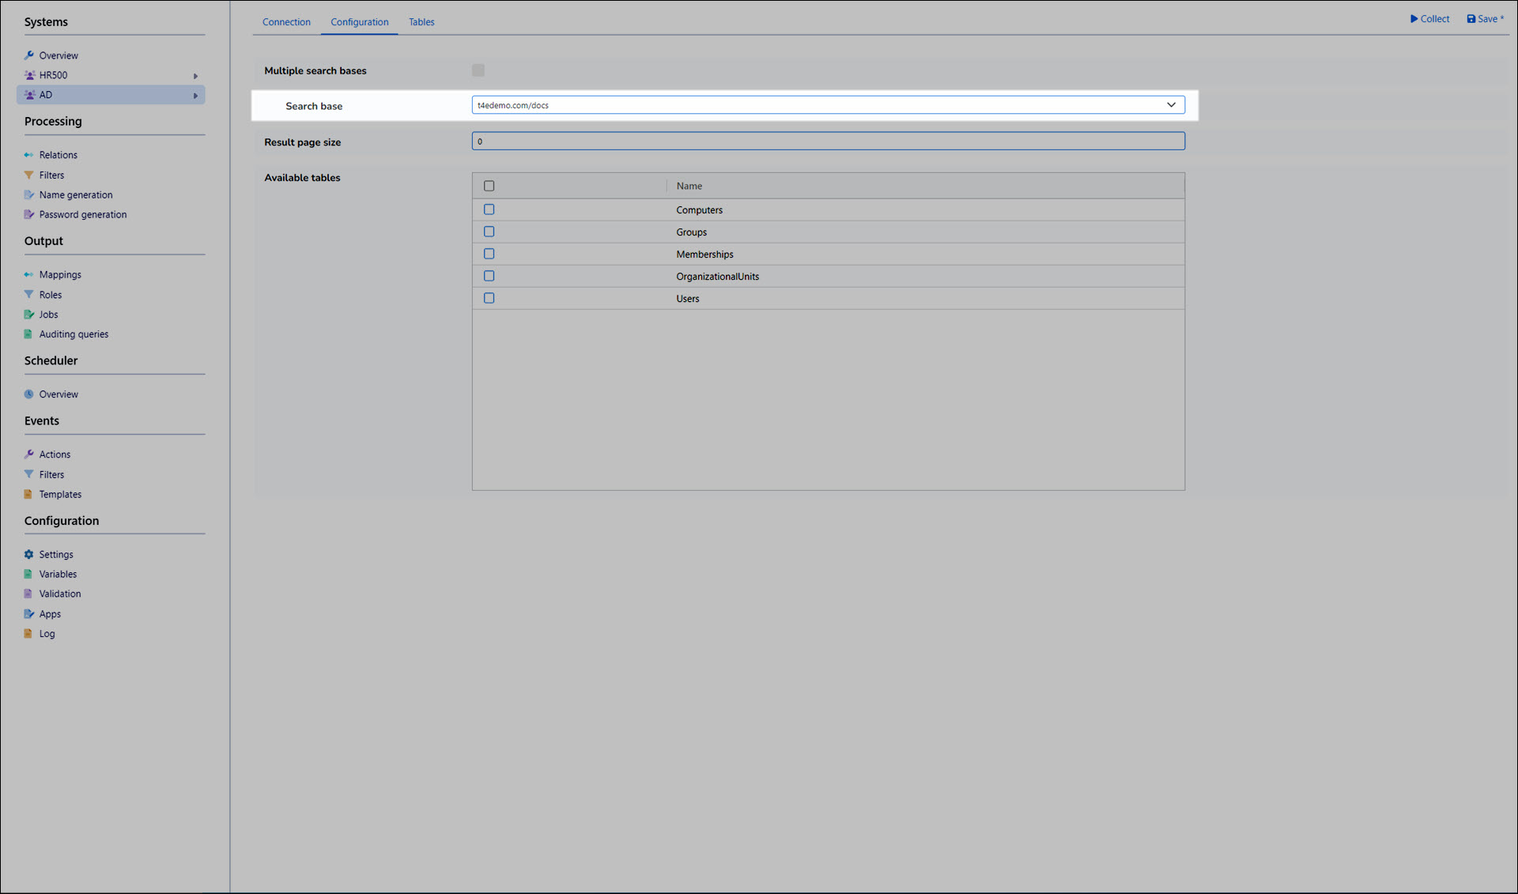Screen dimensions: 1518x894
Task: Open the Search base dropdown
Action: 1171,105
